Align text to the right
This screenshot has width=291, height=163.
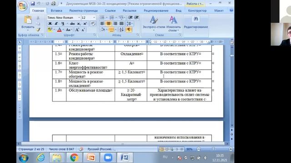[x=115, y=24]
